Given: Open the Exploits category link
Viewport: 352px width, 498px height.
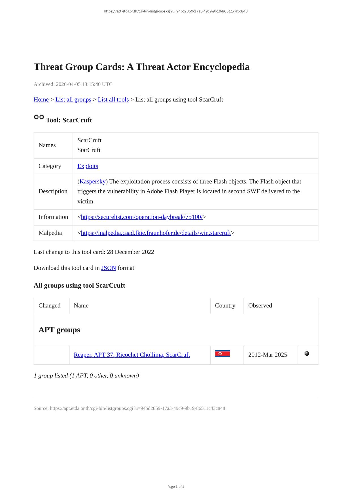Looking at the screenshot, I should 88,166.
